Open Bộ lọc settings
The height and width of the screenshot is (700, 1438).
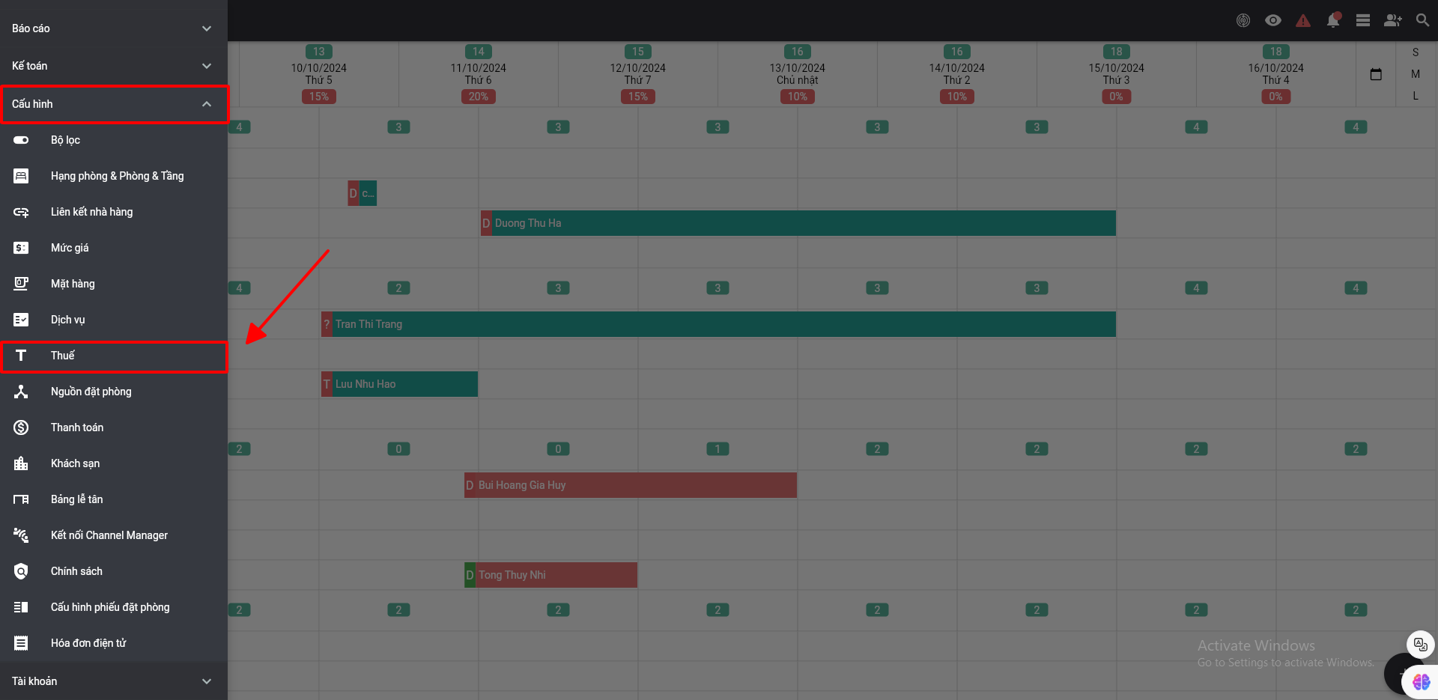114,140
